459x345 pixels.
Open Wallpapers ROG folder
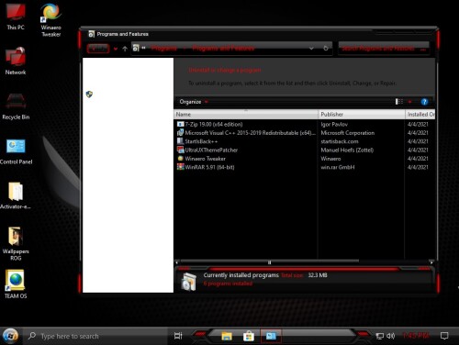click(x=16, y=243)
